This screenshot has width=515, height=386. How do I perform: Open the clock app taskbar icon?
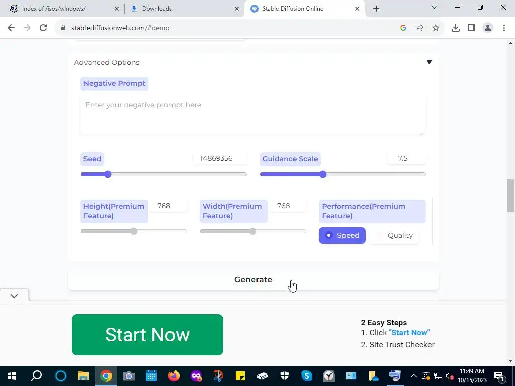329,376
